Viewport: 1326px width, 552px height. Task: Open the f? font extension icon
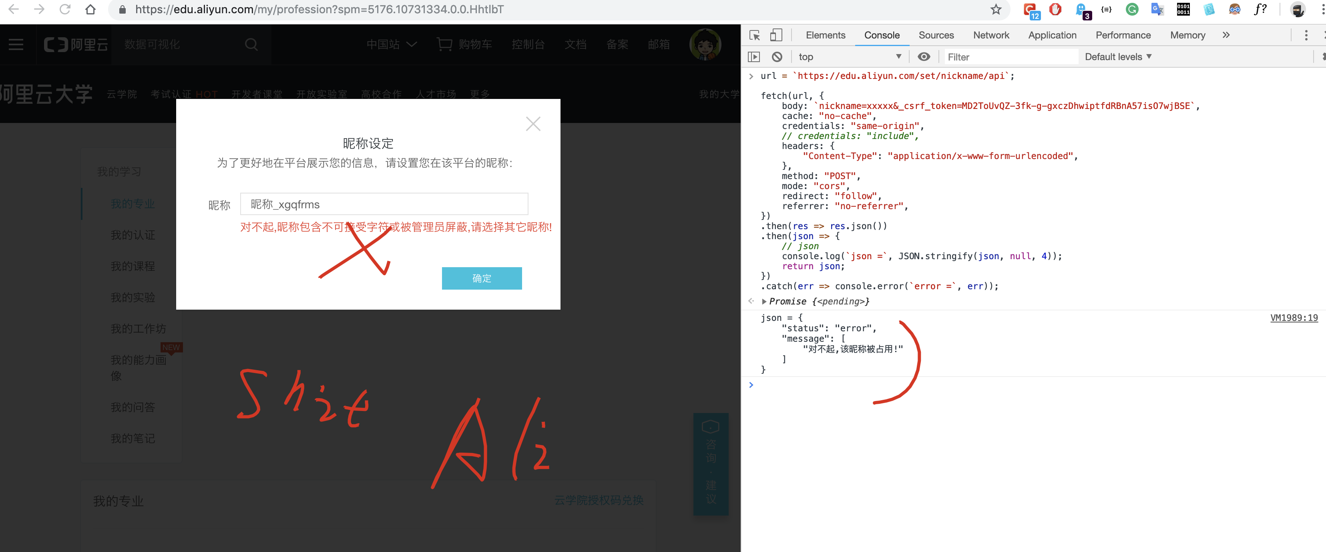tap(1260, 9)
